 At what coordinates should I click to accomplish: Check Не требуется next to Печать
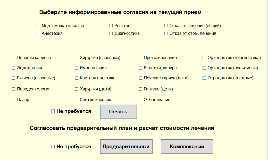point(53,111)
